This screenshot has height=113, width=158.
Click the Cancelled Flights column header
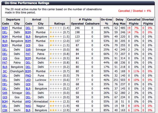134,22
